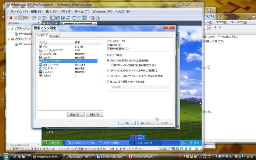Open the VM (M) menu
Image resolution: width=256 pixels, height=160 pixels.
(66, 12)
